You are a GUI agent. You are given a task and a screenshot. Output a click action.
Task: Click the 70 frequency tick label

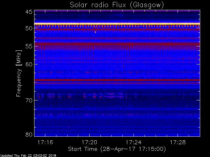click(29, 100)
